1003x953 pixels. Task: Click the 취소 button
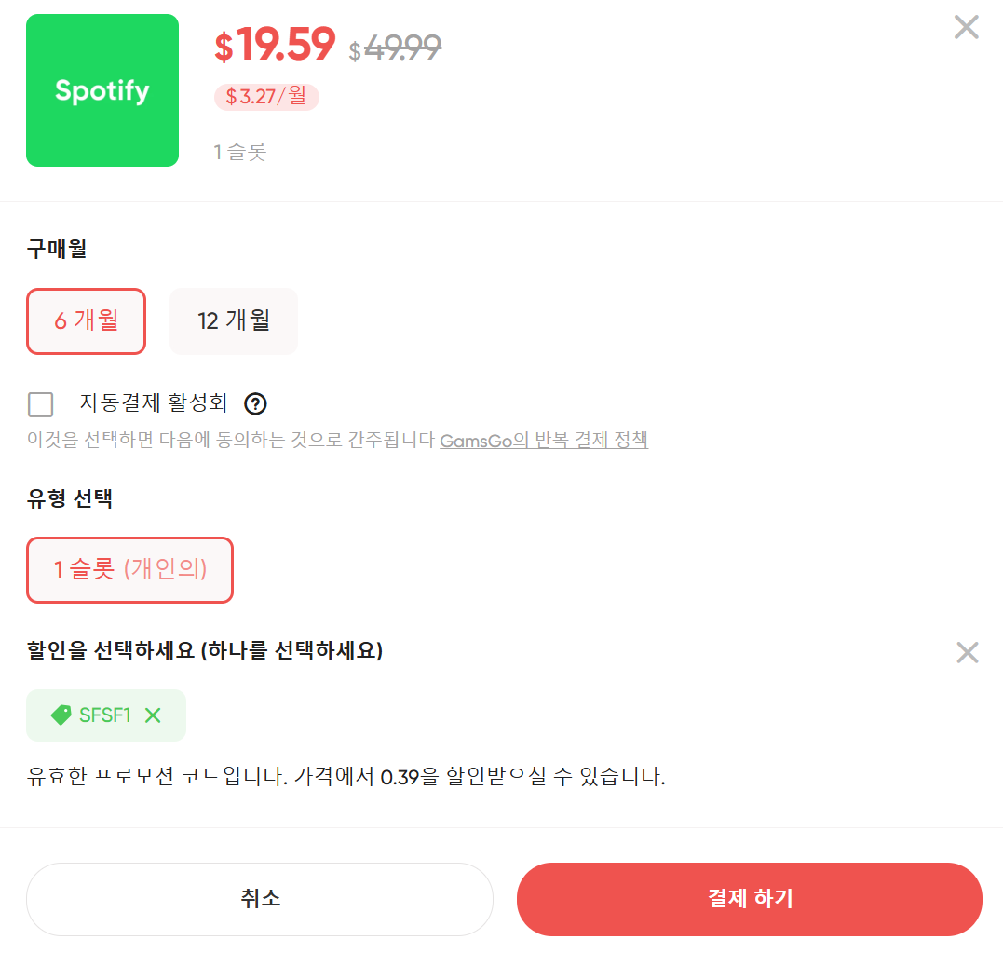tap(259, 899)
